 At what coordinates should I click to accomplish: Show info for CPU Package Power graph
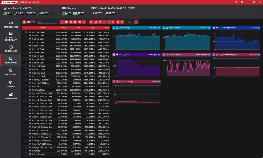point(259,28)
